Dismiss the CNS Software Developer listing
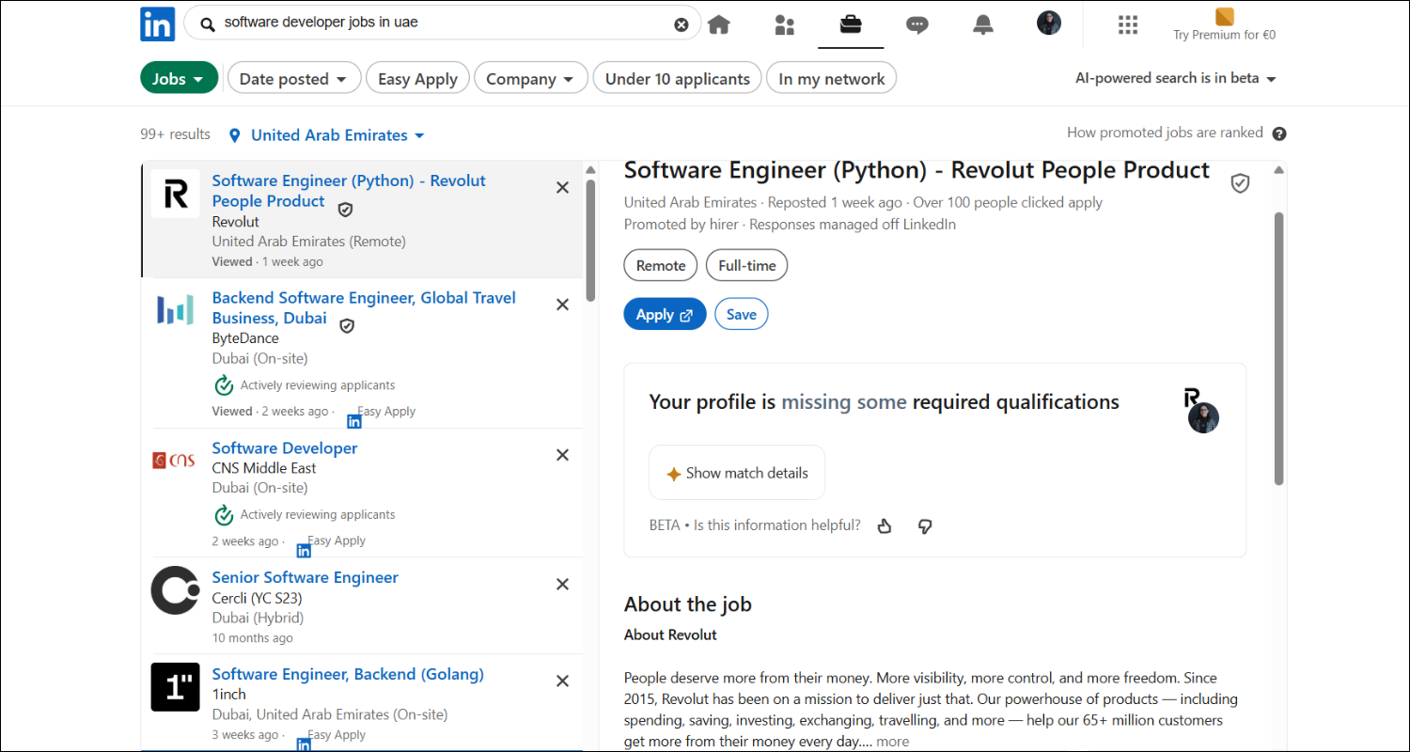Image resolution: width=1410 pixels, height=752 pixels. click(x=562, y=454)
